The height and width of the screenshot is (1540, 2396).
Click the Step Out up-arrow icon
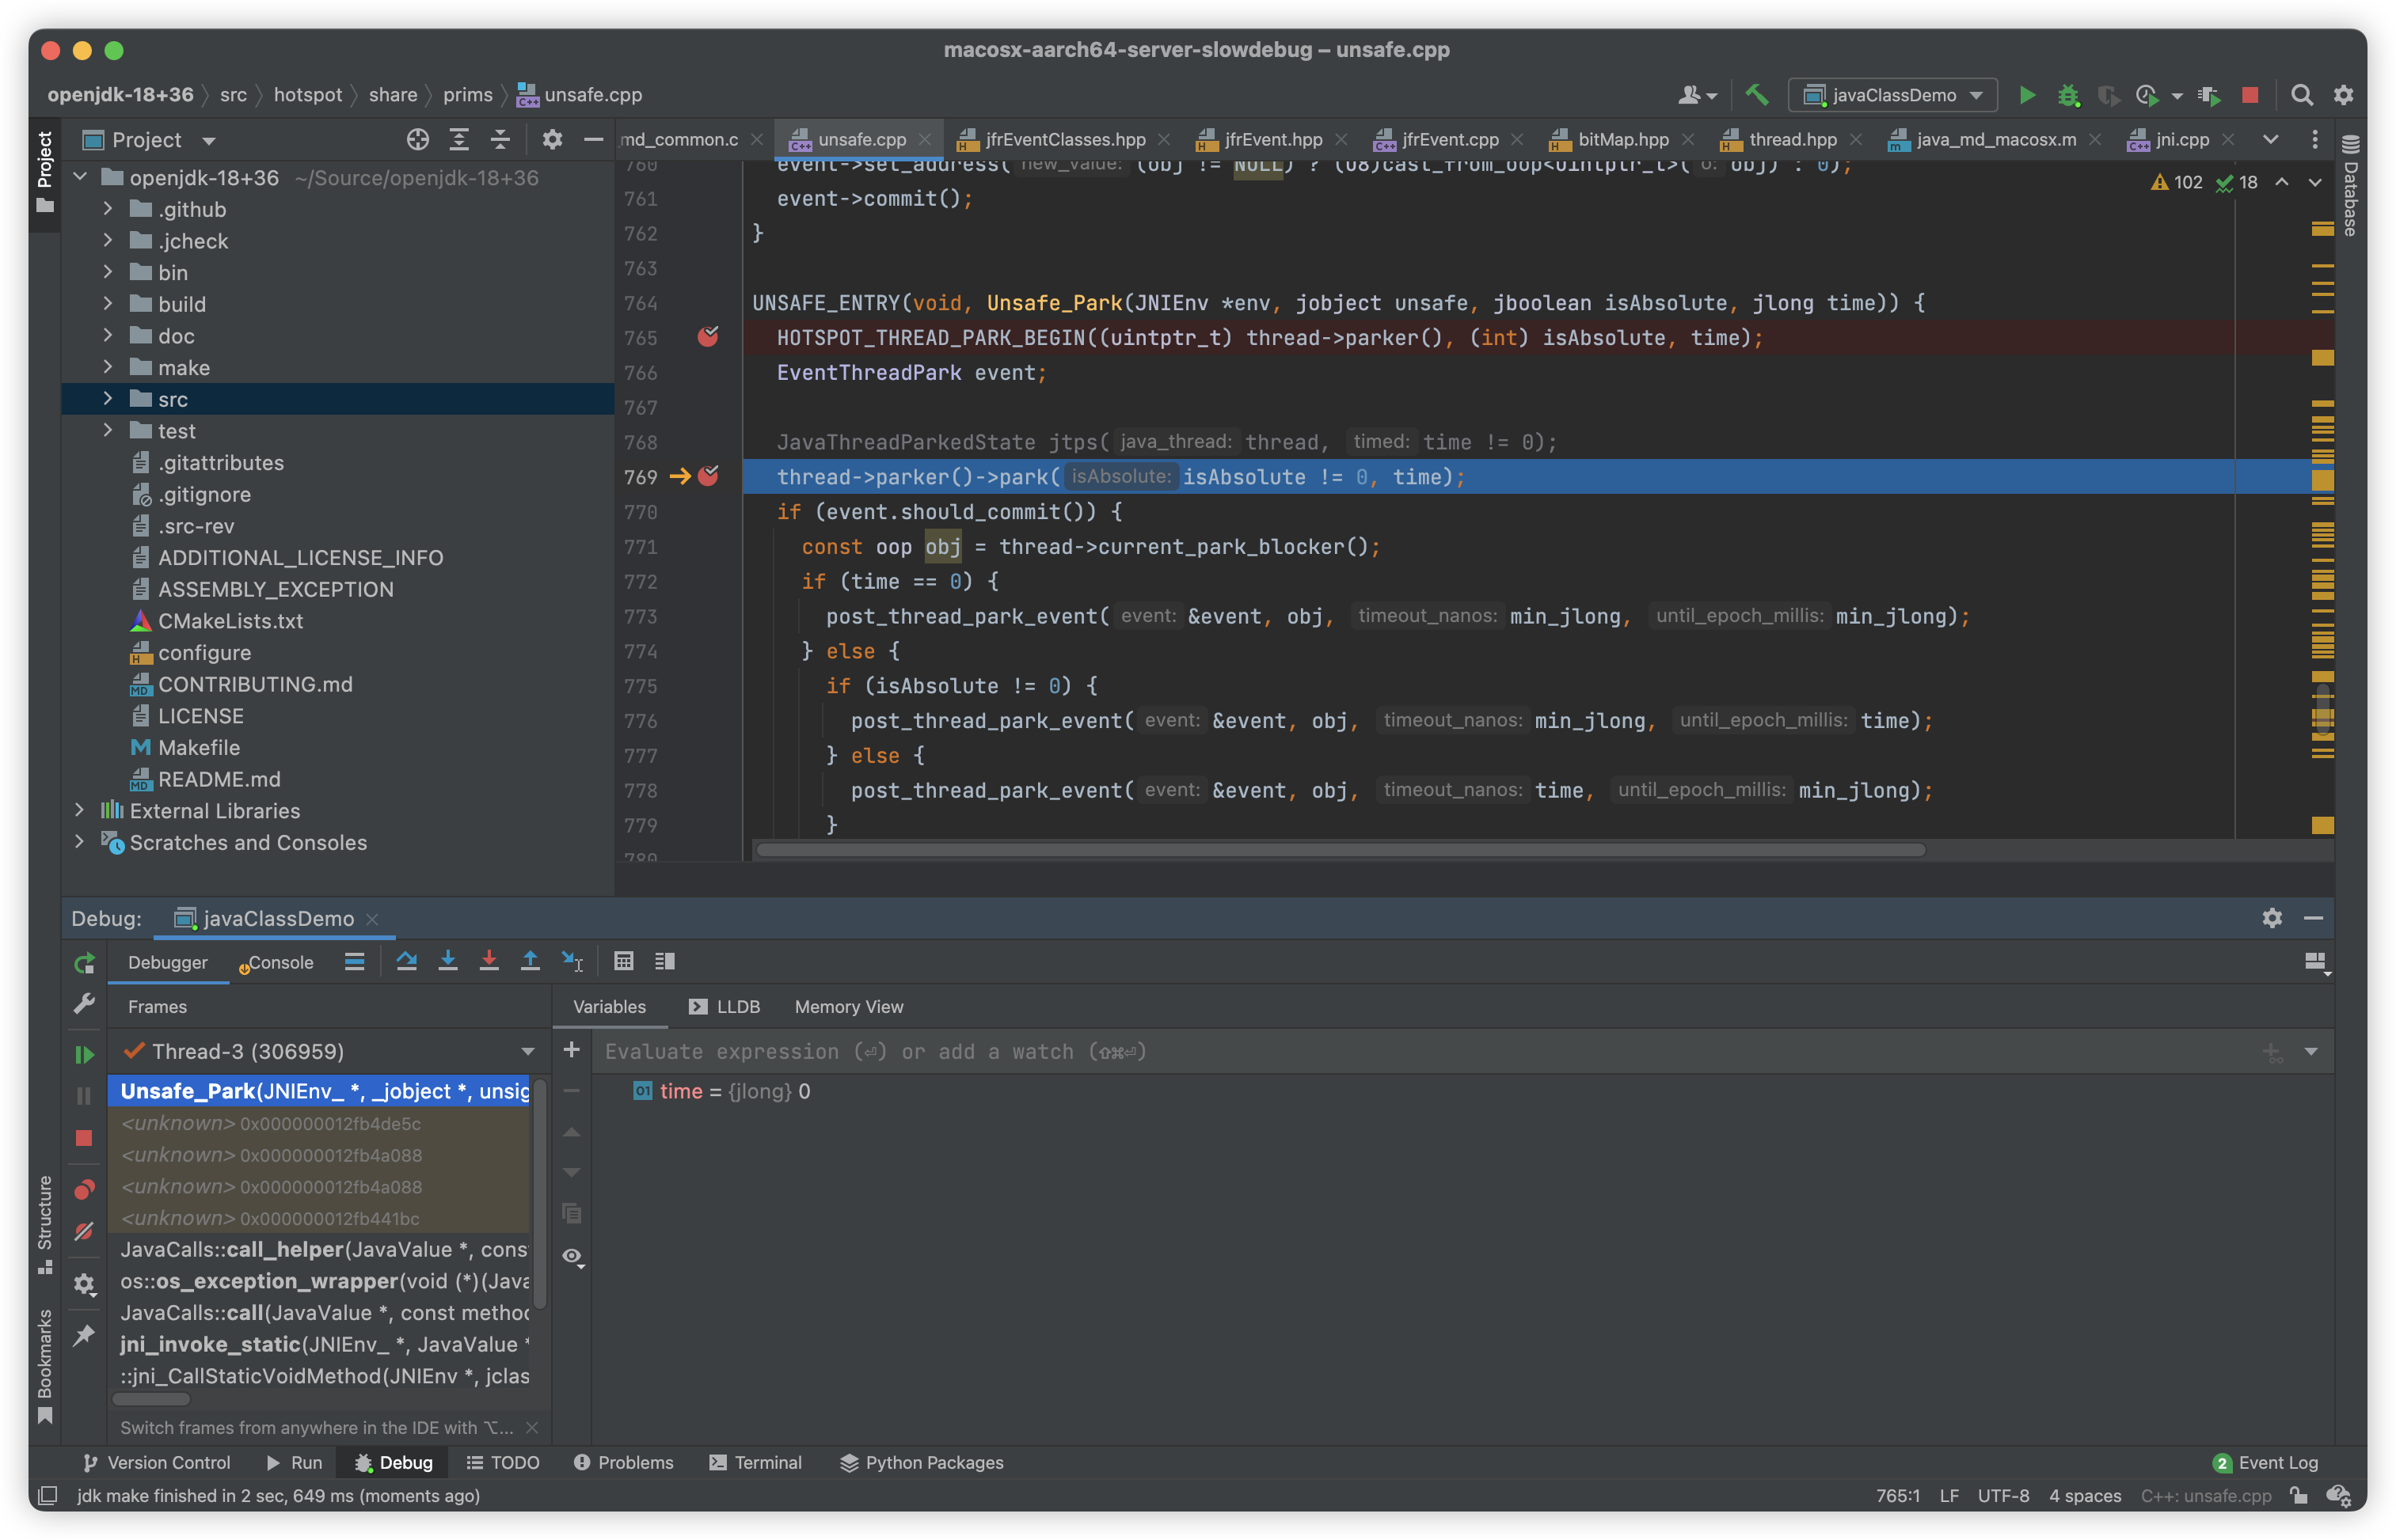point(531,961)
